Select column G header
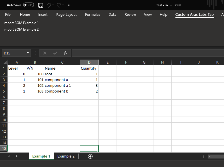Screen dimensions: 224x167 pyautogui.click(x=144, y=62)
